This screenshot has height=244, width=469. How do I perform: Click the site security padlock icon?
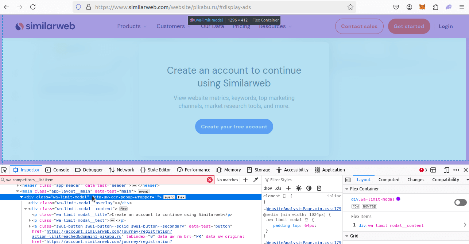[88, 7]
